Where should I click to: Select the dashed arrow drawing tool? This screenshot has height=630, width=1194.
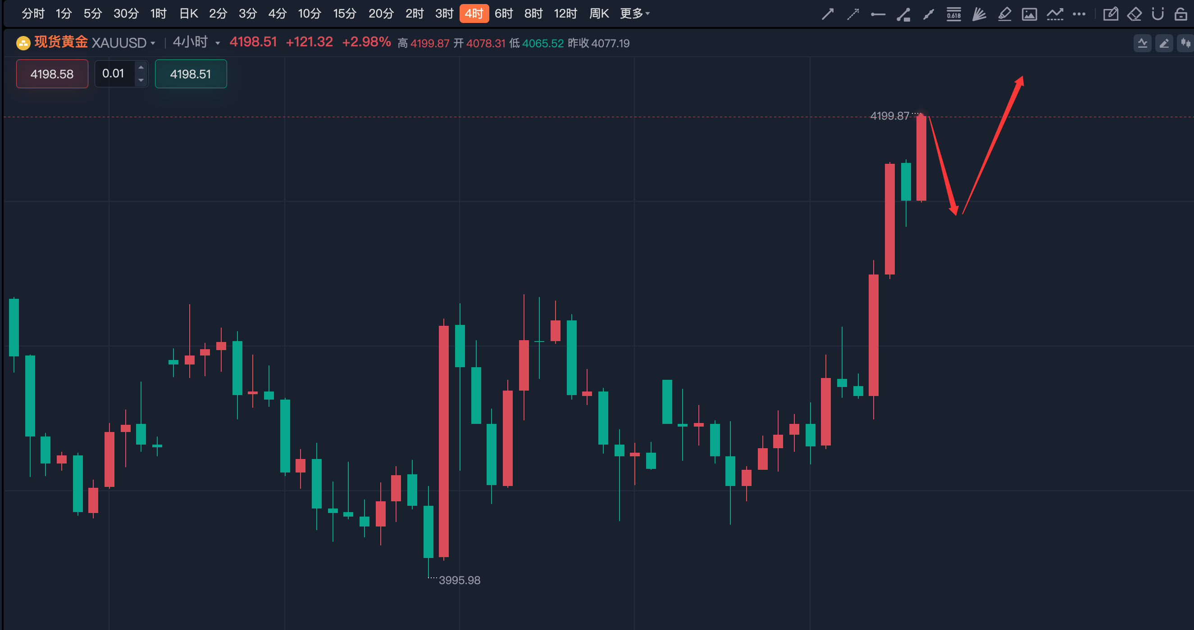click(x=853, y=14)
